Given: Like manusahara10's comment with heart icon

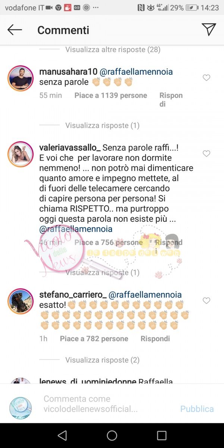Looking at the screenshot, I should tap(206, 78).
